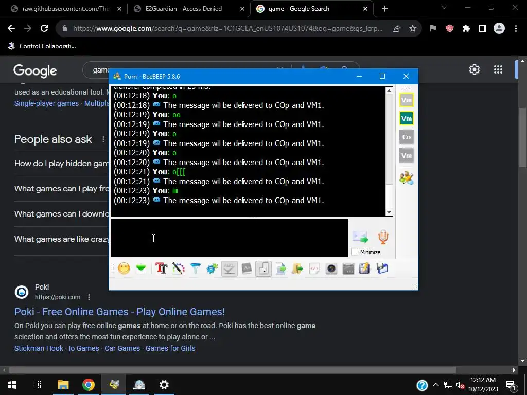Send the message with the envelope arrow button
Viewport: 527px width, 395px height.
tap(360, 237)
